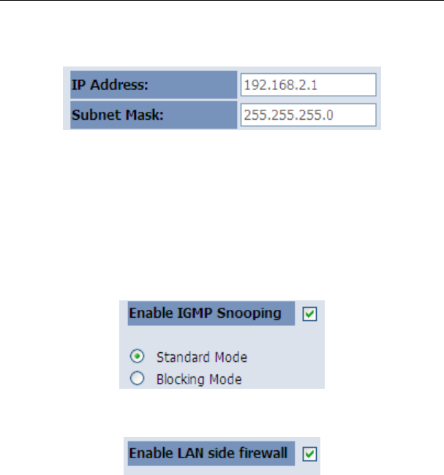Place cursor in the text box above Subnet Mask

pos(307,85)
